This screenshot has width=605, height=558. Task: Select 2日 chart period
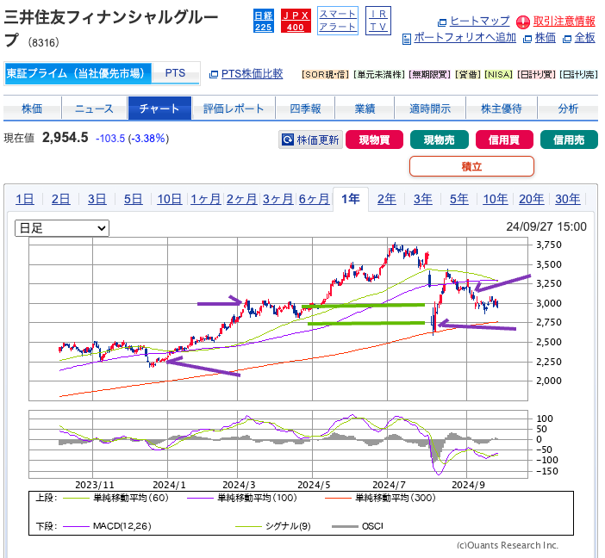click(x=60, y=199)
